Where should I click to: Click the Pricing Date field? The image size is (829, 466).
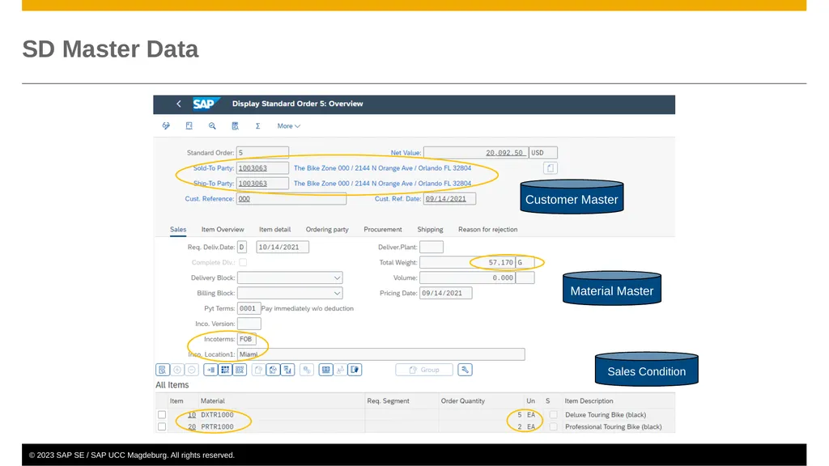point(446,293)
